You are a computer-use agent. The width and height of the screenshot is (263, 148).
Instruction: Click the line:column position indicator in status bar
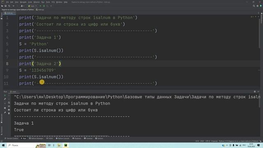(x=197, y=141)
